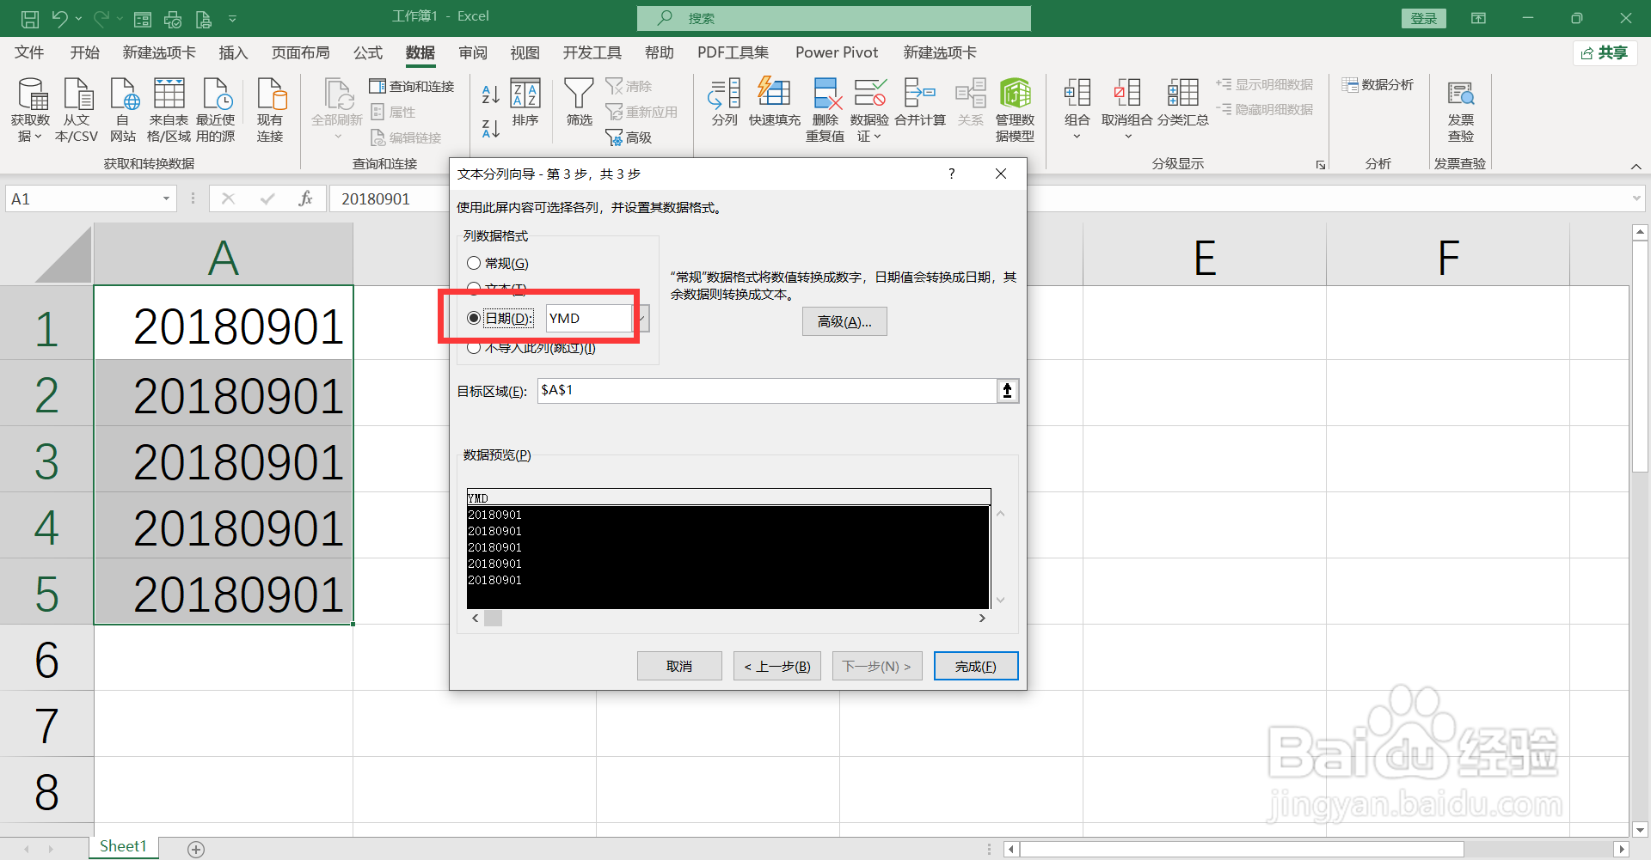This screenshot has height=860, width=1651.
Task: Click the Cancel (取消) button
Action: click(x=679, y=666)
